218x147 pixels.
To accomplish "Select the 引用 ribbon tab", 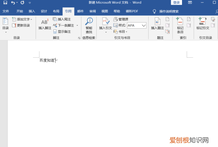I will click(68, 11).
